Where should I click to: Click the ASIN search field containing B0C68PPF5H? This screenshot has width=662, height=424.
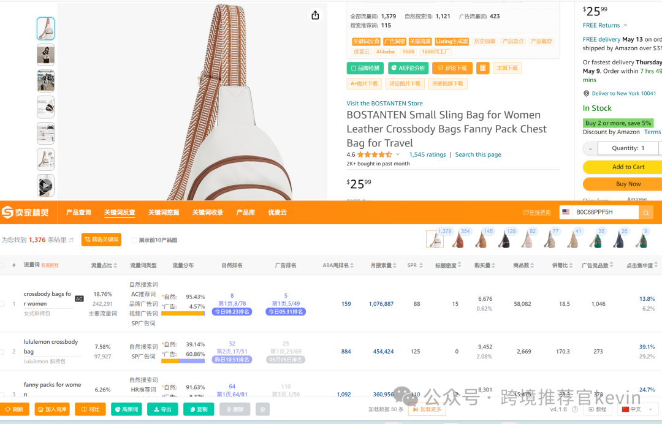(604, 212)
